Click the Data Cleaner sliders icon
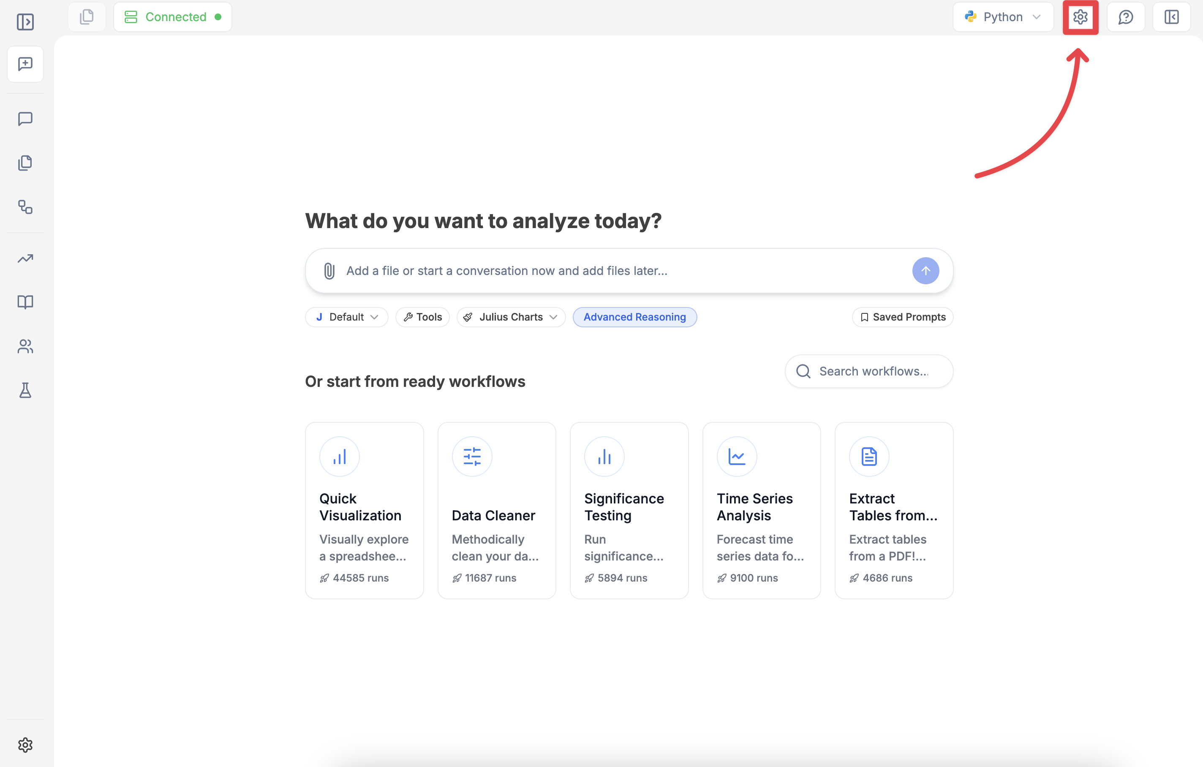 pyautogui.click(x=472, y=456)
